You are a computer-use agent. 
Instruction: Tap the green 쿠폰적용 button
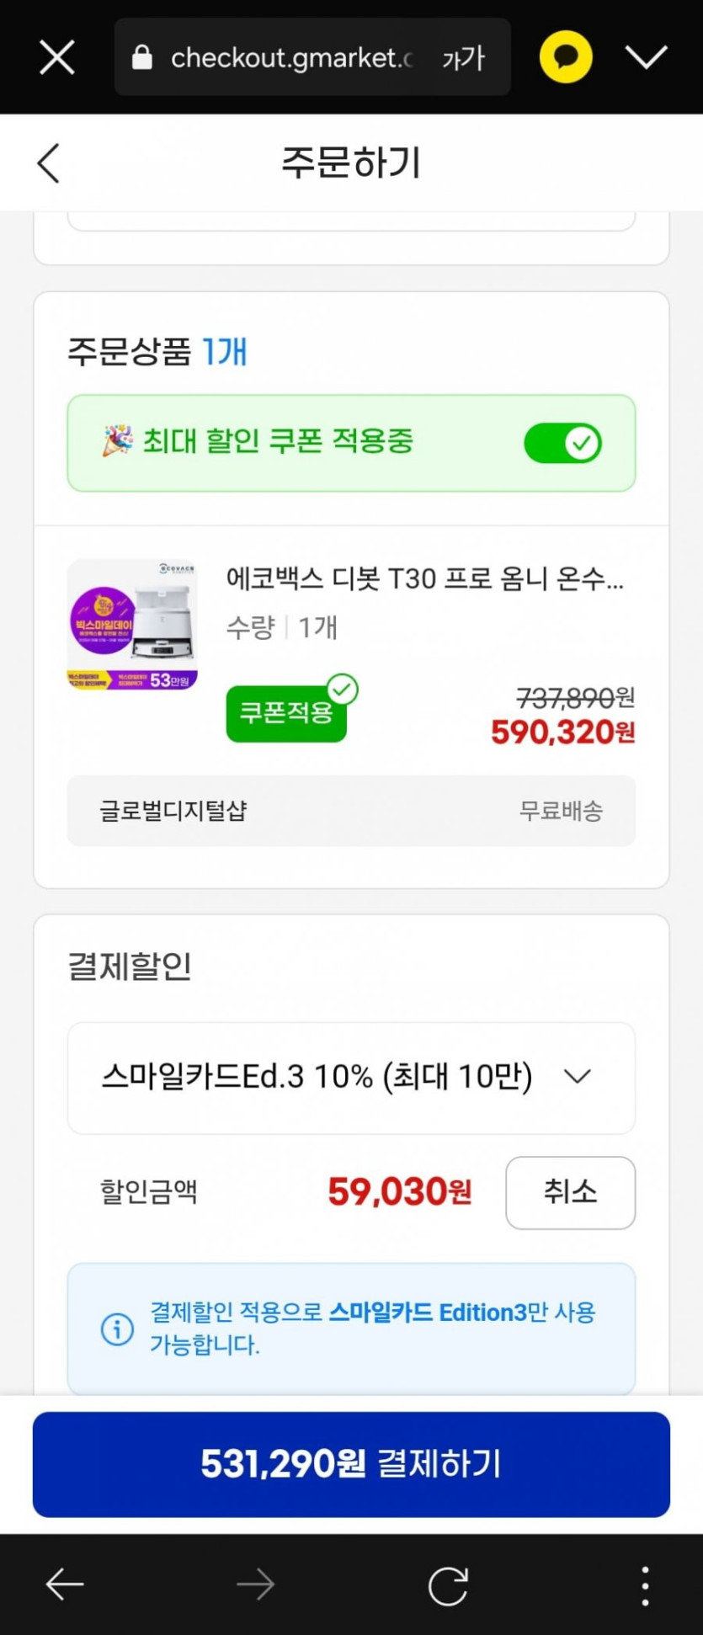click(286, 713)
